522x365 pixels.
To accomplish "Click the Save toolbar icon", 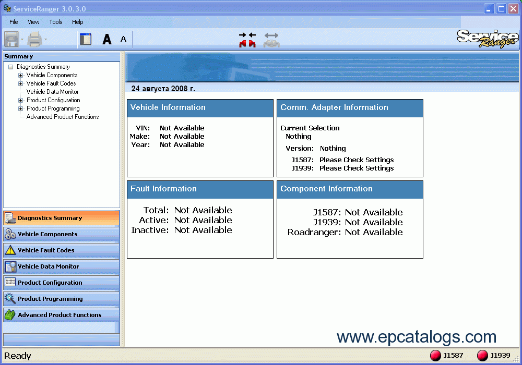I will coord(11,39).
